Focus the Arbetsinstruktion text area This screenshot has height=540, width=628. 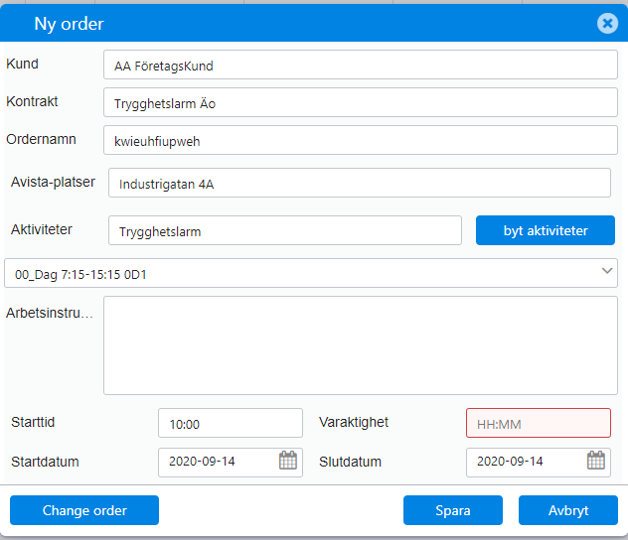tap(361, 345)
